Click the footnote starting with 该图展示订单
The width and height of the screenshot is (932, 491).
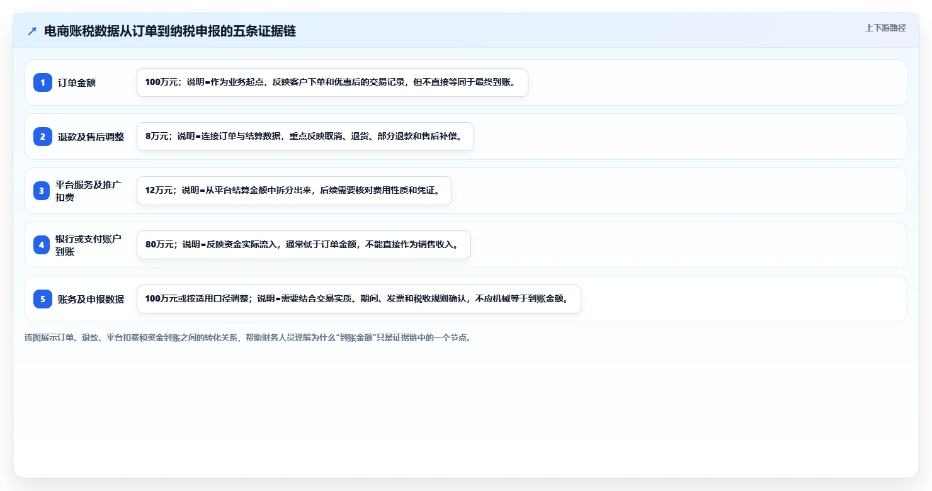coord(248,337)
